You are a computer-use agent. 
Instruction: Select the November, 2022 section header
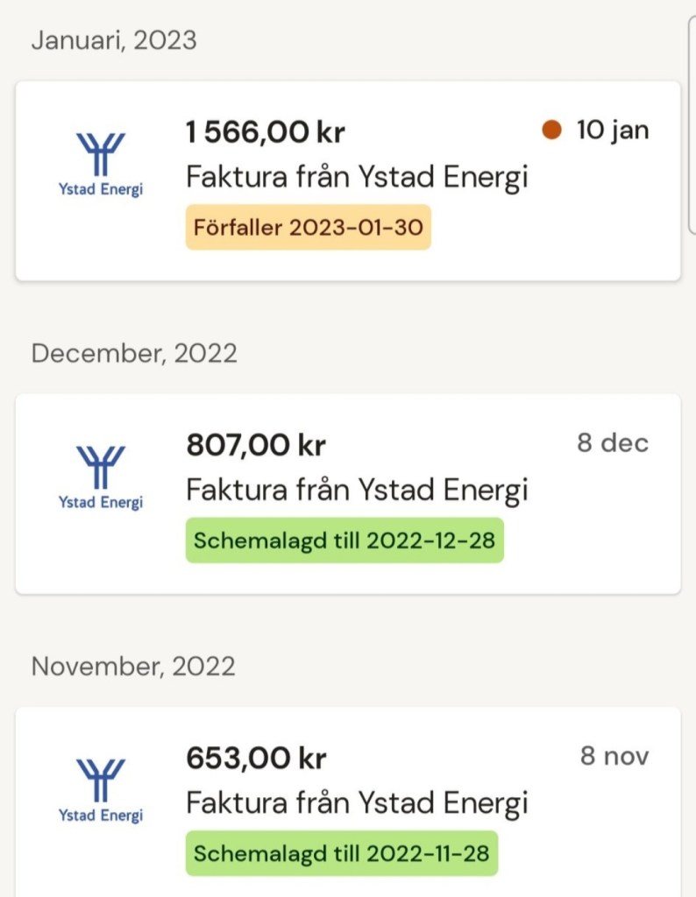[133, 666]
